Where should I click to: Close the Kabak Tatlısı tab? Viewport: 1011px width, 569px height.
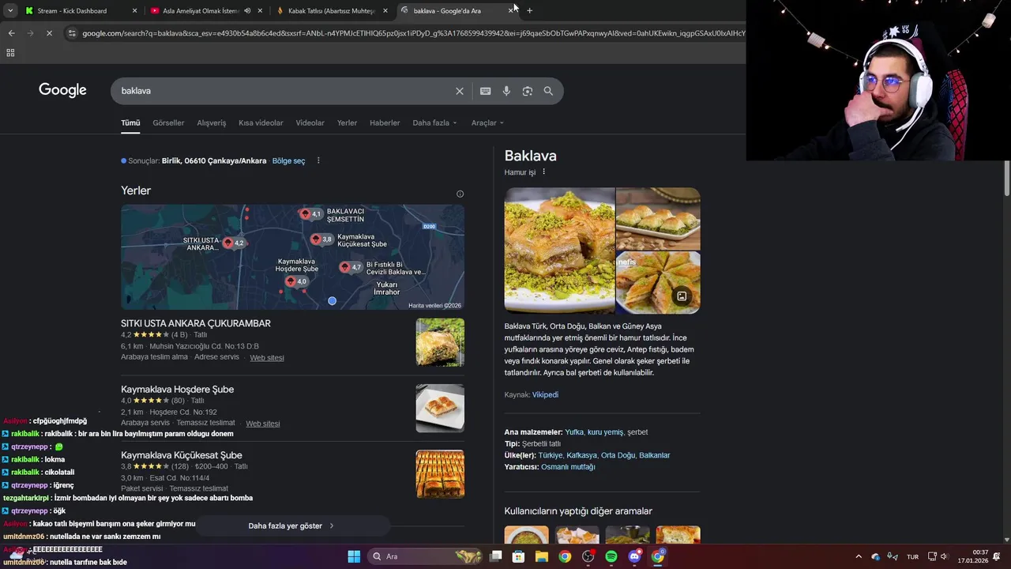coord(385,11)
